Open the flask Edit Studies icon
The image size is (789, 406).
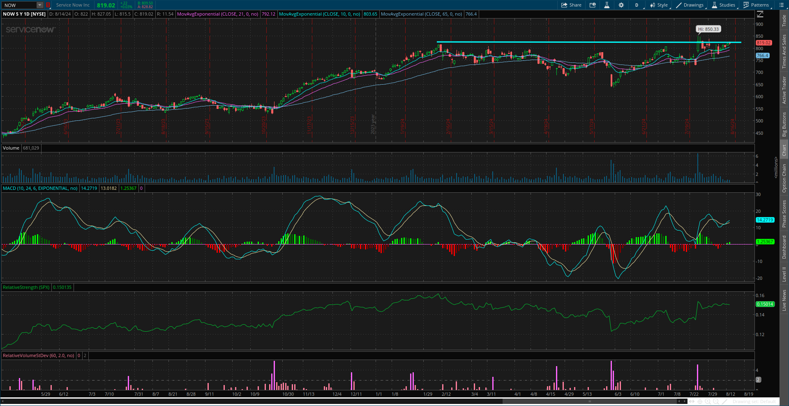pos(607,5)
